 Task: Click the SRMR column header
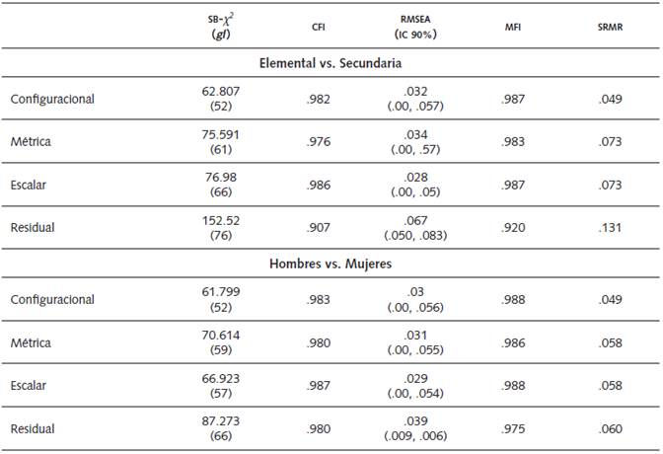[608, 27]
